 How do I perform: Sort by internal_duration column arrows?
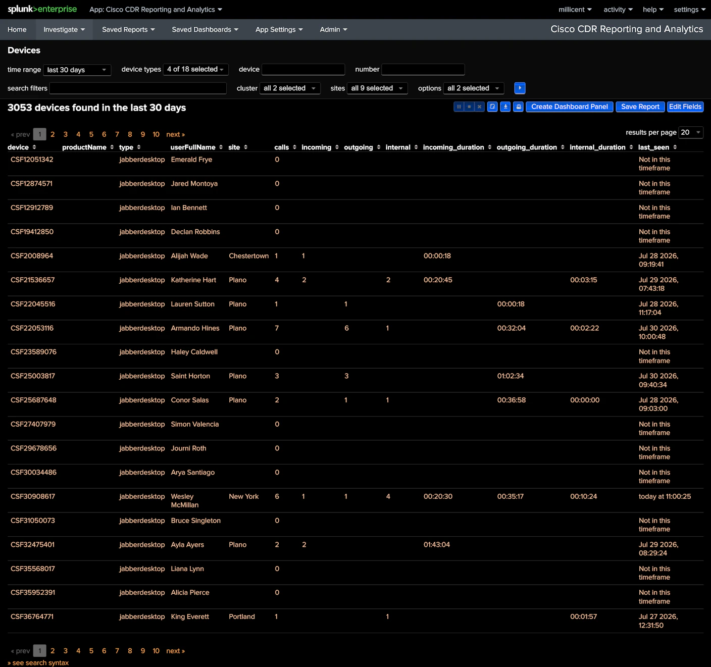coord(631,147)
